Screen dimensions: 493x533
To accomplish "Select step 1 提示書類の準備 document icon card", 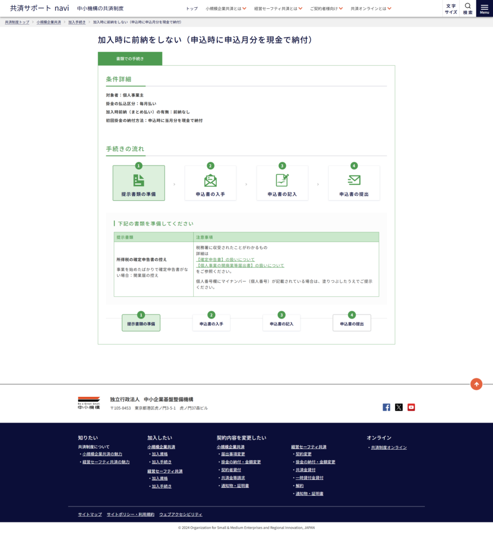I will [139, 183].
